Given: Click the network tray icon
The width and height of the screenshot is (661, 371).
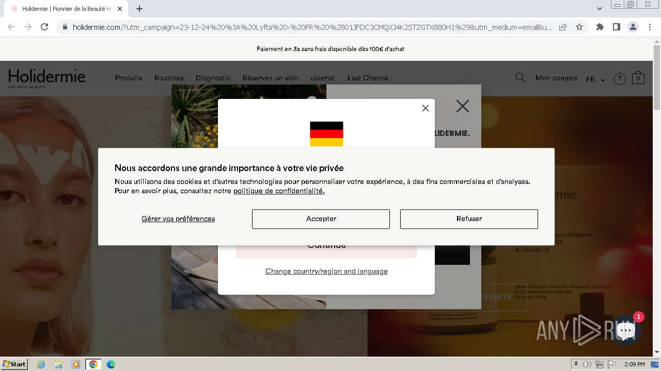Looking at the screenshot, I should pos(600,364).
